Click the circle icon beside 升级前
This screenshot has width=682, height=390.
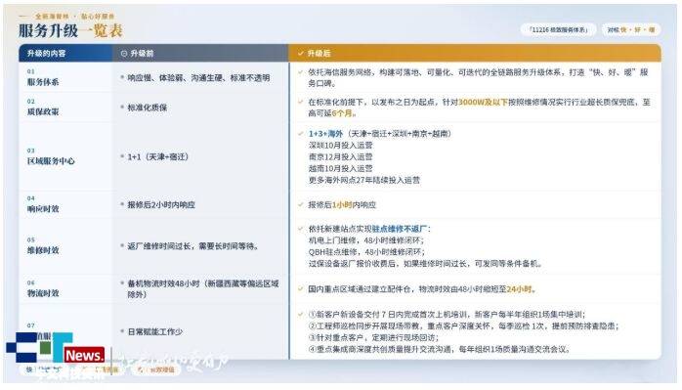click(x=124, y=54)
